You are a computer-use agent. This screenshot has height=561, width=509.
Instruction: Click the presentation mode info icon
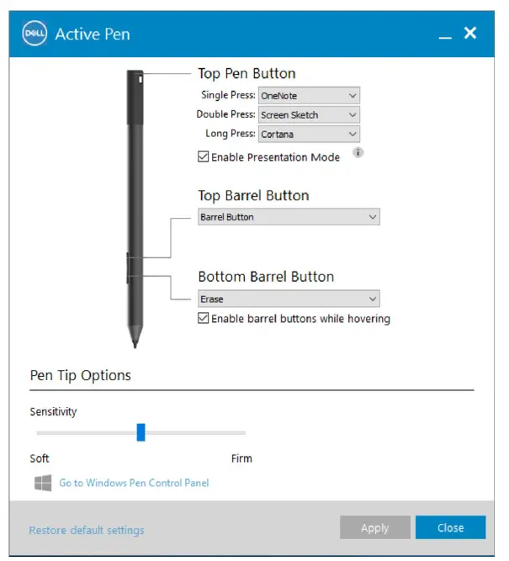[358, 153]
